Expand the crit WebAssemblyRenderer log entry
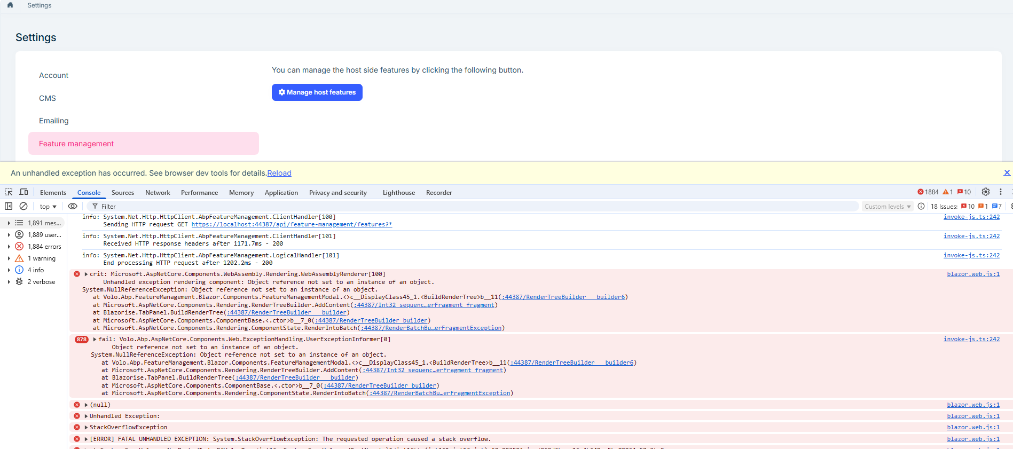The width and height of the screenshot is (1013, 449). pos(86,274)
